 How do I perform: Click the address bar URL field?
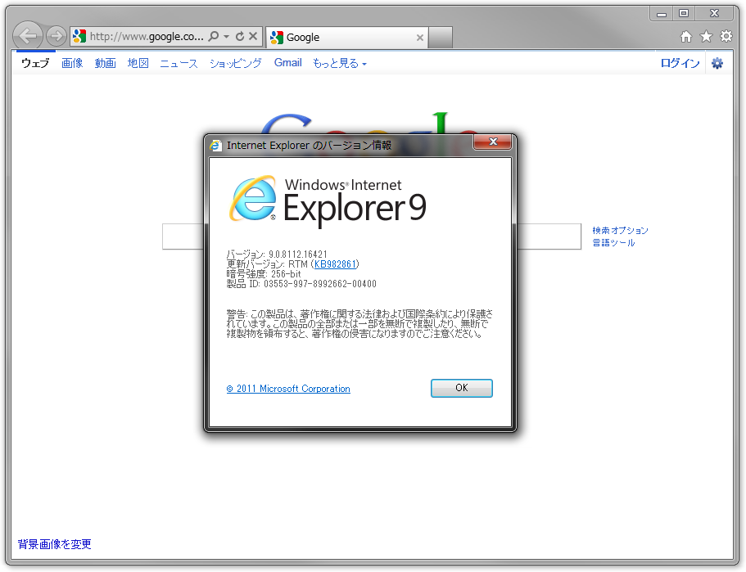click(147, 36)
